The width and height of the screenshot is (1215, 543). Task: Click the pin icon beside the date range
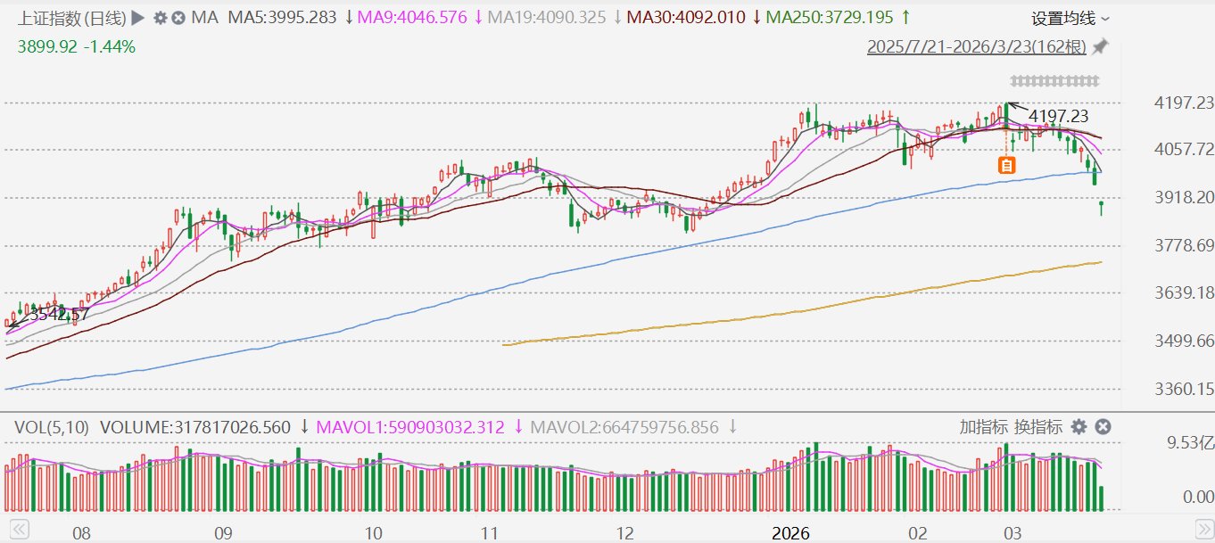tap(1100, 46)
